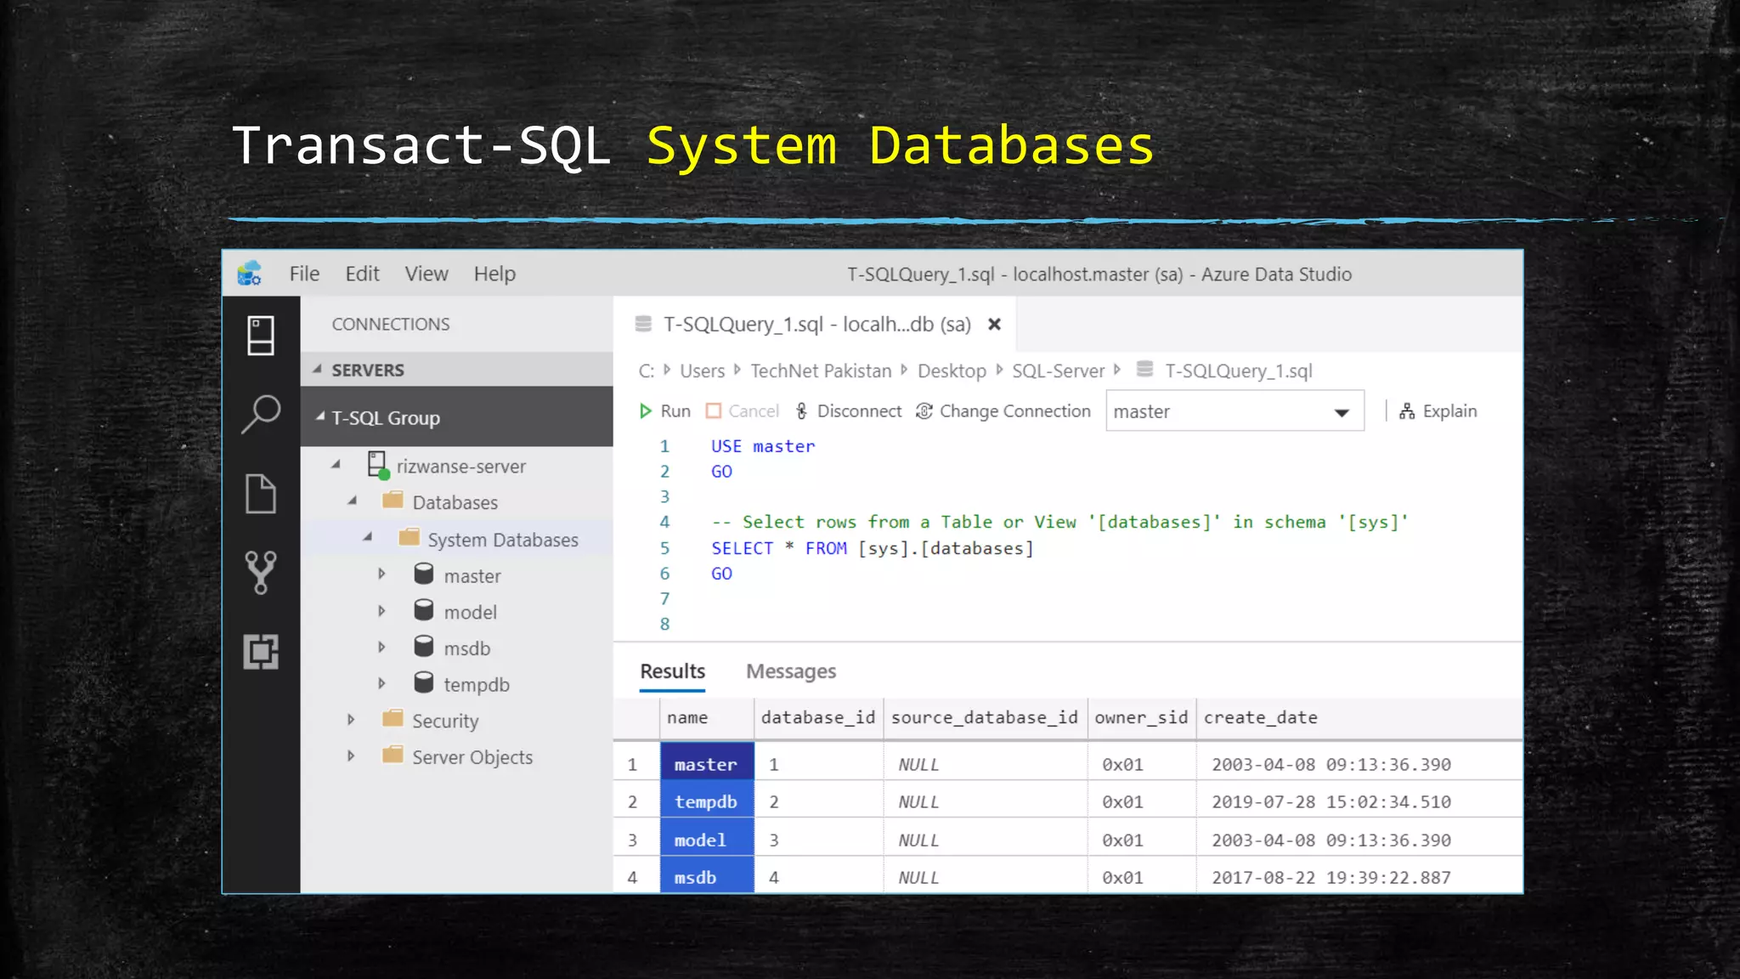Click the Databases folder icon

coord(393,501)
